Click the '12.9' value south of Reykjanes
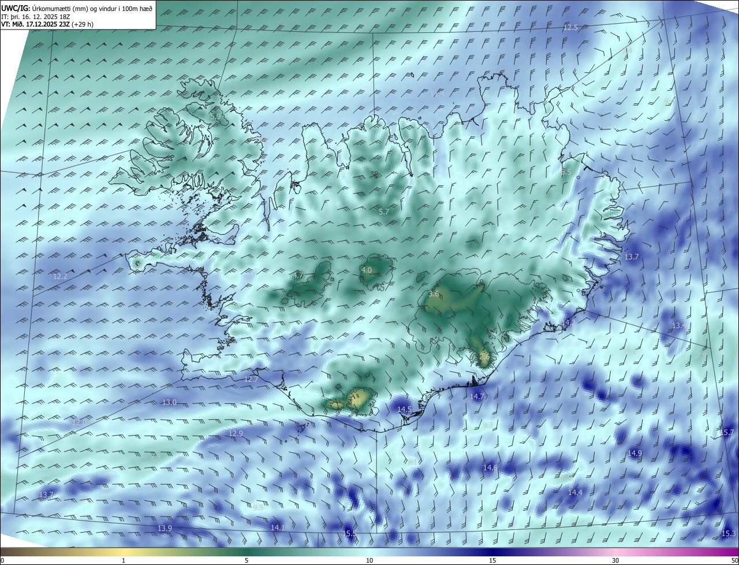This screenshot has width=739, height=565. 236,433
